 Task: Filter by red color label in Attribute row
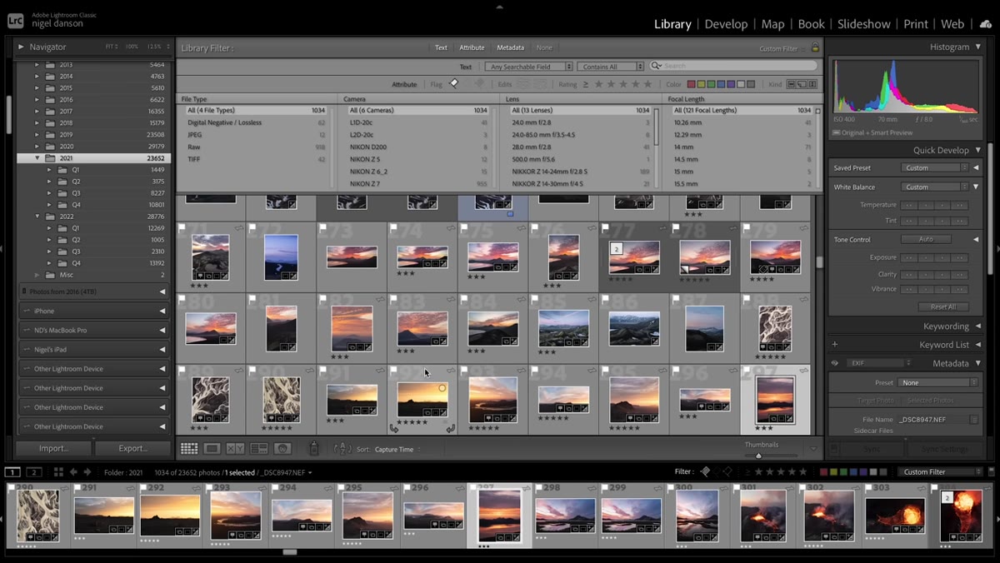(x=690, y=84)
